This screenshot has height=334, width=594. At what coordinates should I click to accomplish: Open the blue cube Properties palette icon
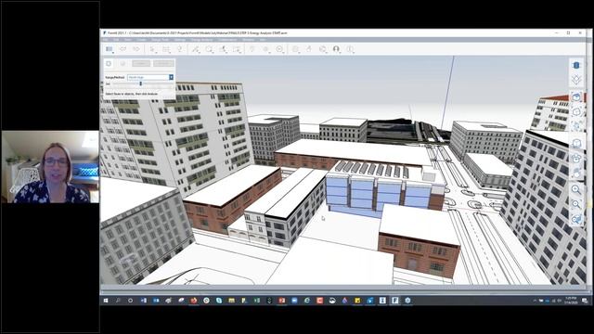576,65
